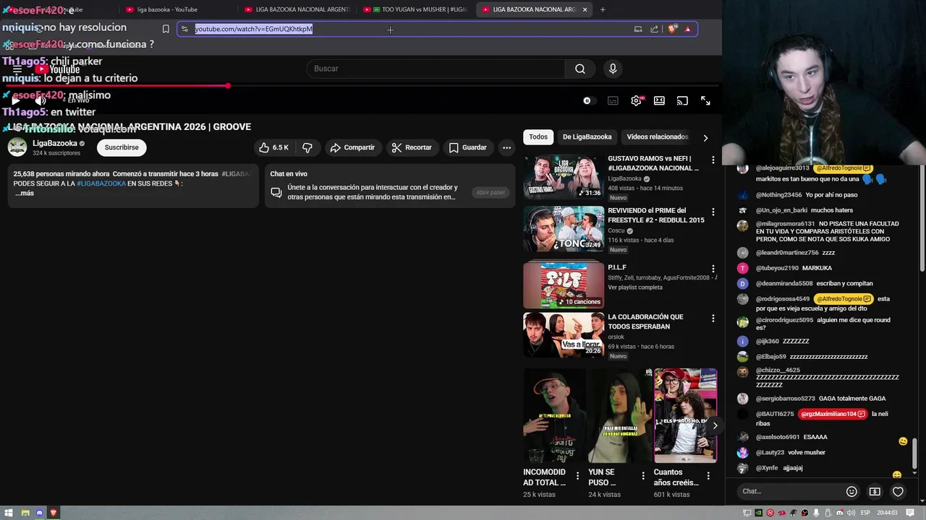Viewport: 926px width, 520px height.
Task: Click the Brave Shields lion icon
Action: pos(673,29)
